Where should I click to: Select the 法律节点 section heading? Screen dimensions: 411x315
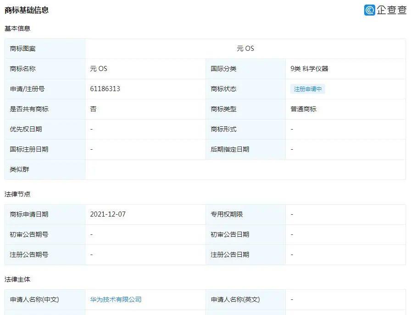click(17, 194)
